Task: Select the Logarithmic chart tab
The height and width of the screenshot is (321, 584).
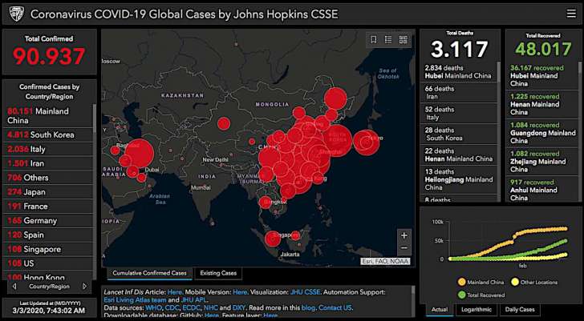Action: coord(477,310)
